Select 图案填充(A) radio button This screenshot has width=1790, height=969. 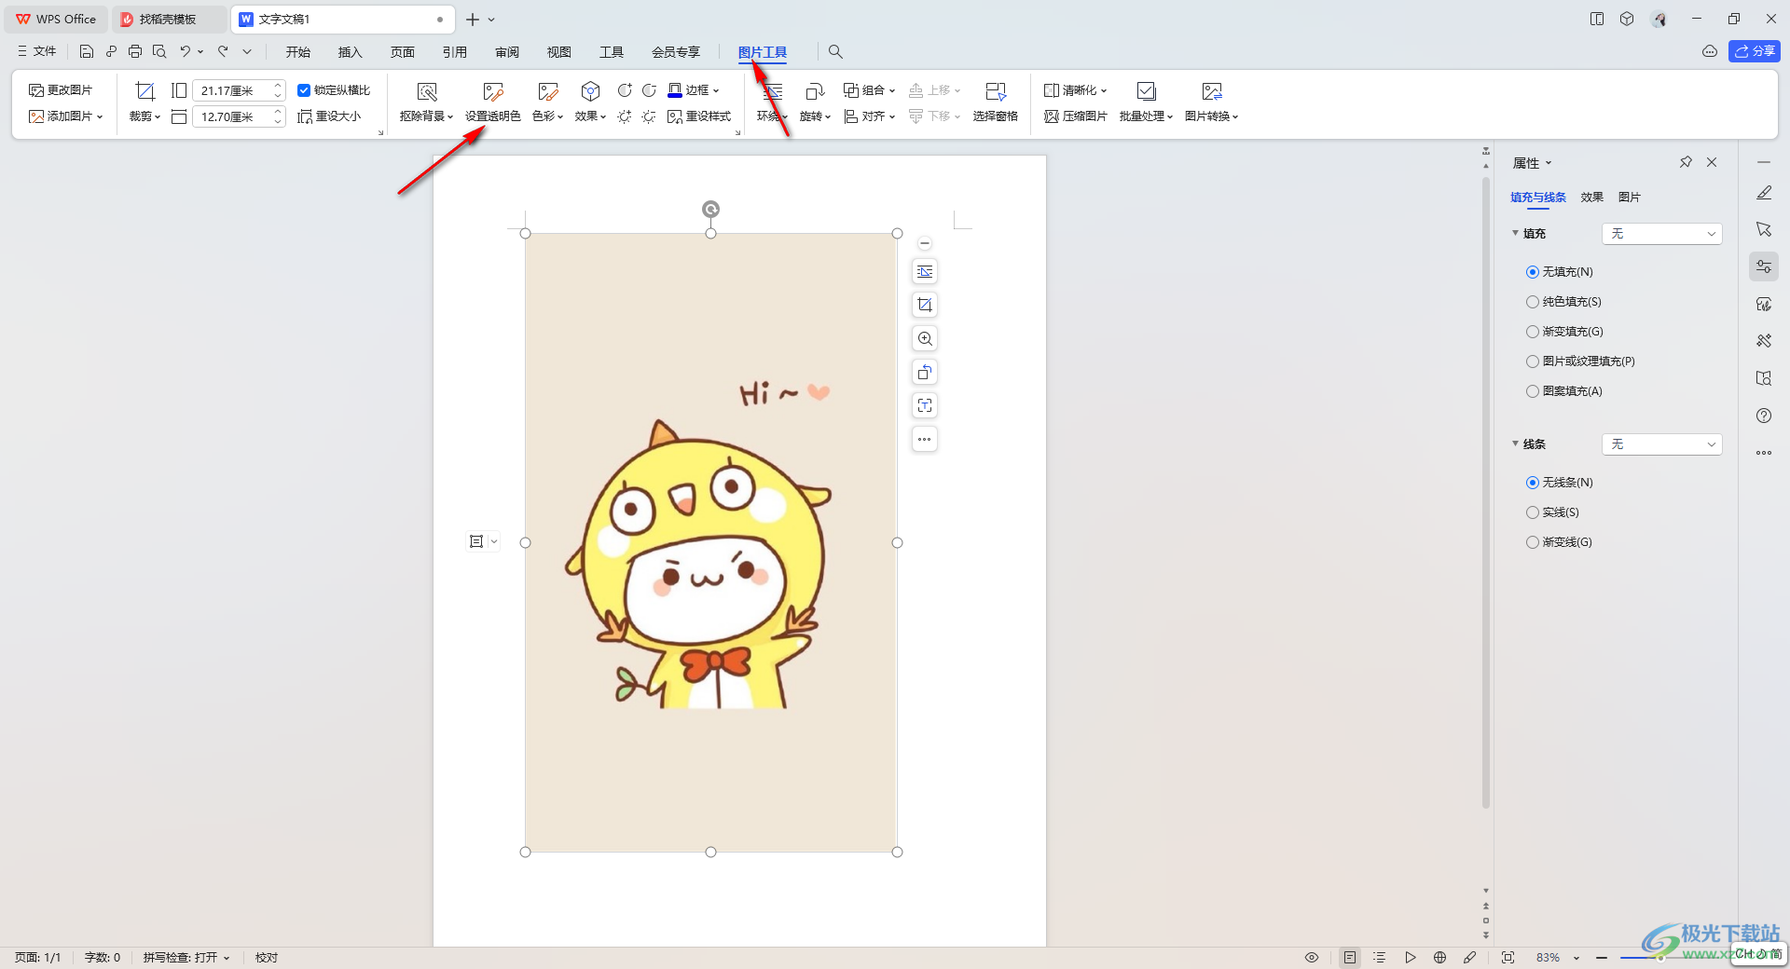click(x=1532, y=391)
